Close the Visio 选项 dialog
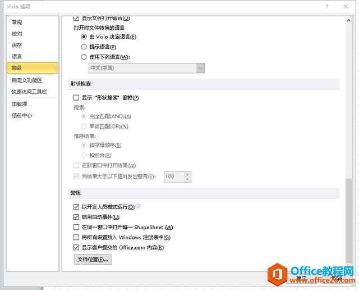Viewport: 359px width, 290px height. tap(346, 6)
